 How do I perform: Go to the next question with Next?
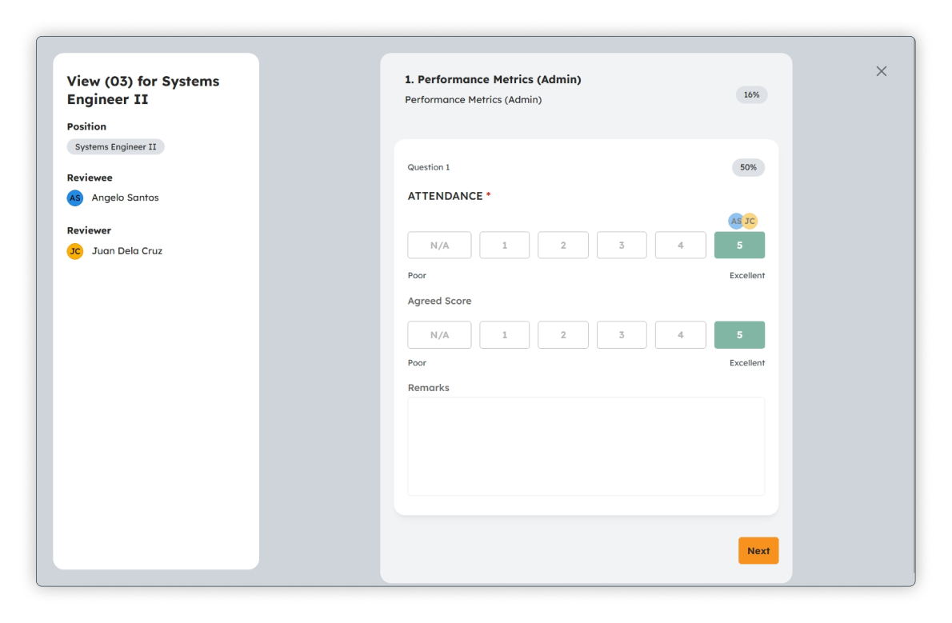pos(758,551)
